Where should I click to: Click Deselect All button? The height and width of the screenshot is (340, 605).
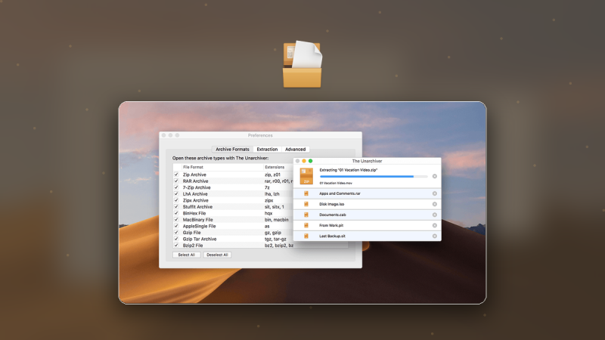pyautogui.click(x=217, y=255)
